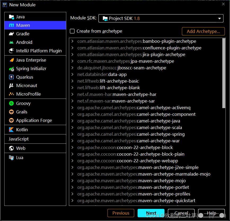
Task: Click the Spring Initializr icon
Action: pyautogui.click(x=11, y=69)
